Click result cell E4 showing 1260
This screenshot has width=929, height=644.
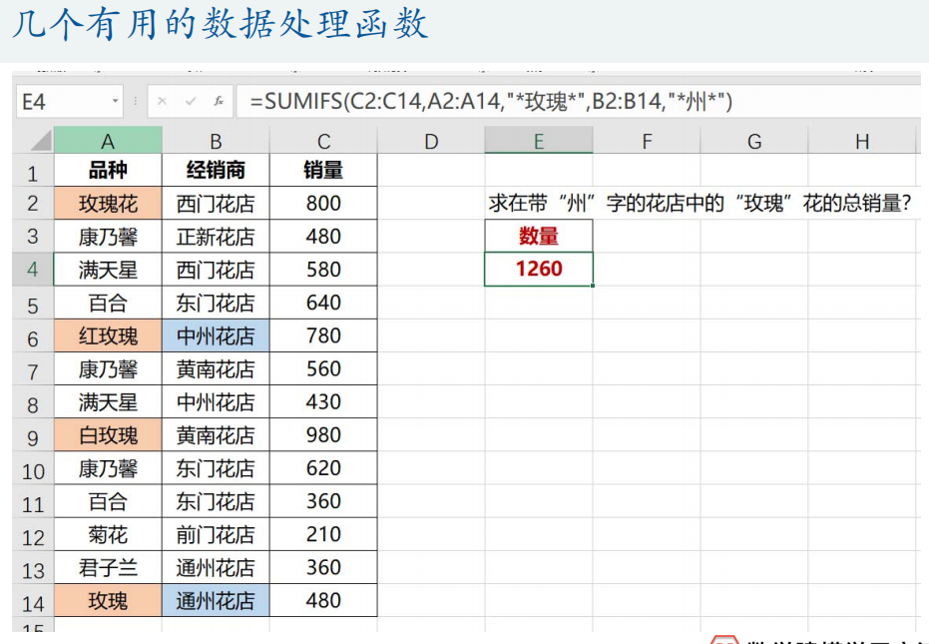[539, 270]
